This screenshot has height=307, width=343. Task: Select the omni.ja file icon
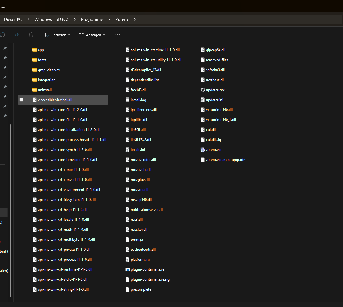pyautogui.click(x=128, y=240)
